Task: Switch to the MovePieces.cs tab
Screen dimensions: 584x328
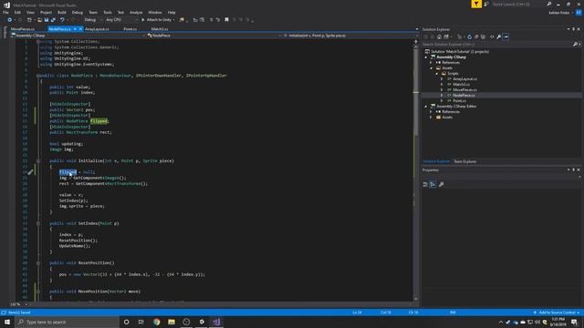Action: pyautogui.click(x=22, y=29)
